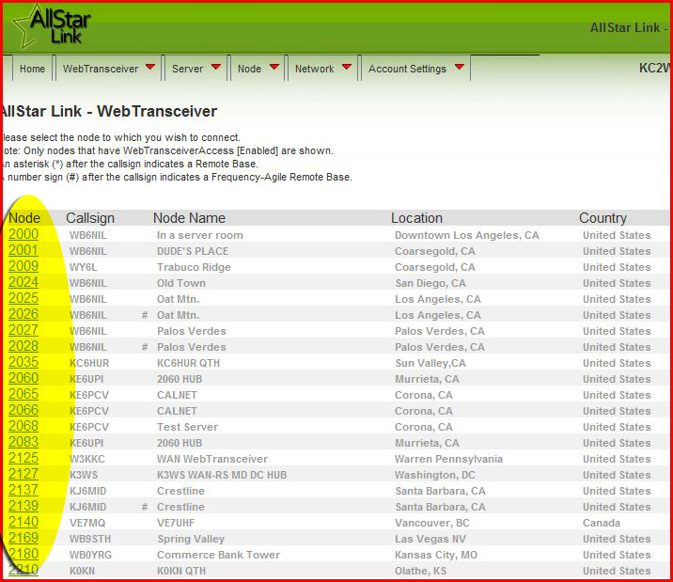Connect to node 2068
This screenshot has height=582, width=673.
pyautogui.click(x=23, y=426)
